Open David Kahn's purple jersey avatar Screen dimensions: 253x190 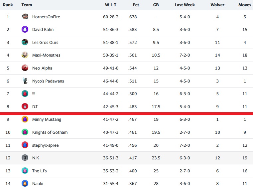pos(25,29)
